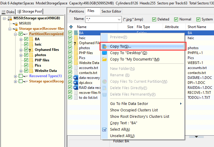Click the My Documents folder icon
Screen dimensions: 214x147
pyautogui.click(x=105, y=59)
